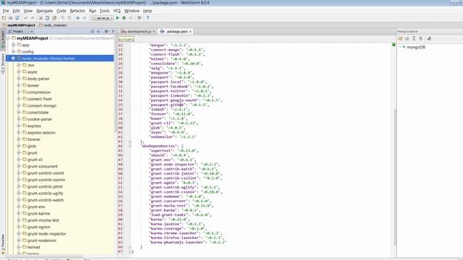The width and height of the screenshot is (463, 260).
Task: Expand the mongoDB server node
Action: (400, 47)
